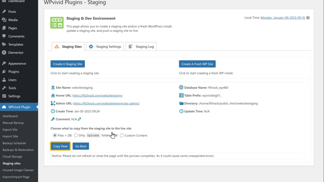Select the Only Uploads folder radio option
Viewport: 324px width, 182px height.
(76, 136)
